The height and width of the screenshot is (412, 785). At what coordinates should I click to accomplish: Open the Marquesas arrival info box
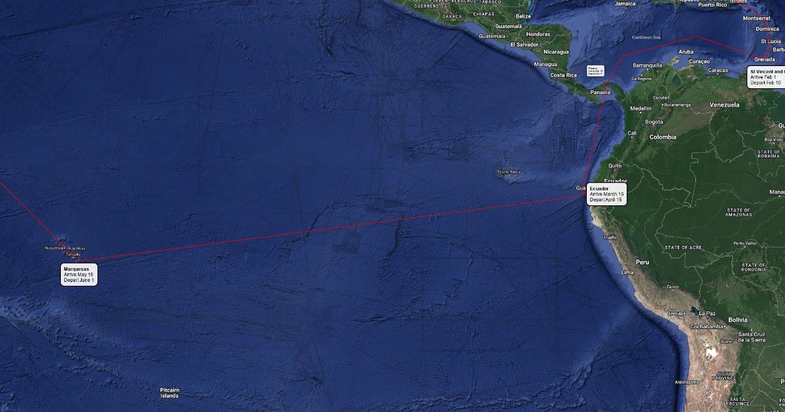[79, 275]
